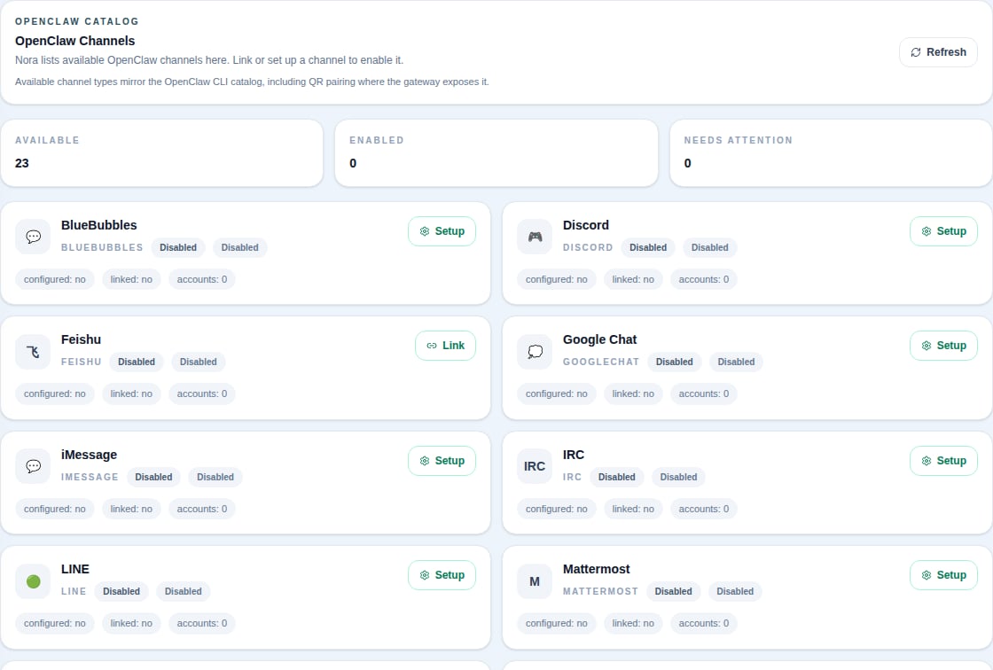Click the MATTERMOST identifier label
993x670 pixels.
coord(599,591)
